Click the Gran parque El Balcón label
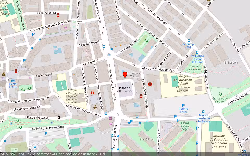This screenshot has height=156, width=250. click(x=220, y=100)
